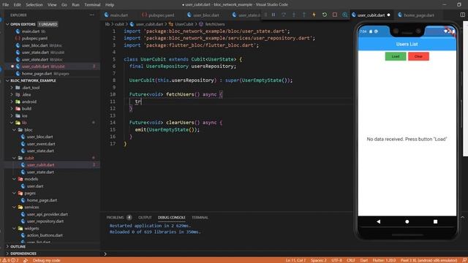Click Spaces: 2 indentation setting

point(319,260)
